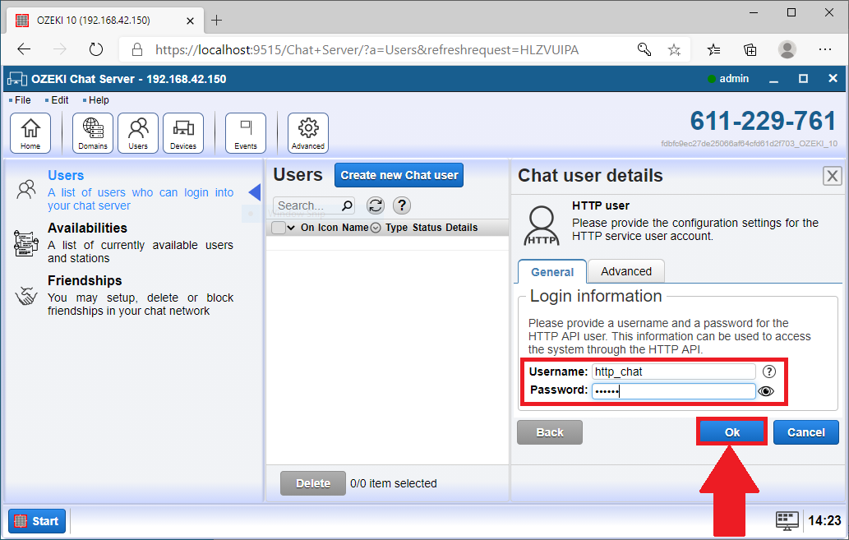The width and height of the screenshot is (849, 540).
Task: Refresh the user list
Action: 377,205
